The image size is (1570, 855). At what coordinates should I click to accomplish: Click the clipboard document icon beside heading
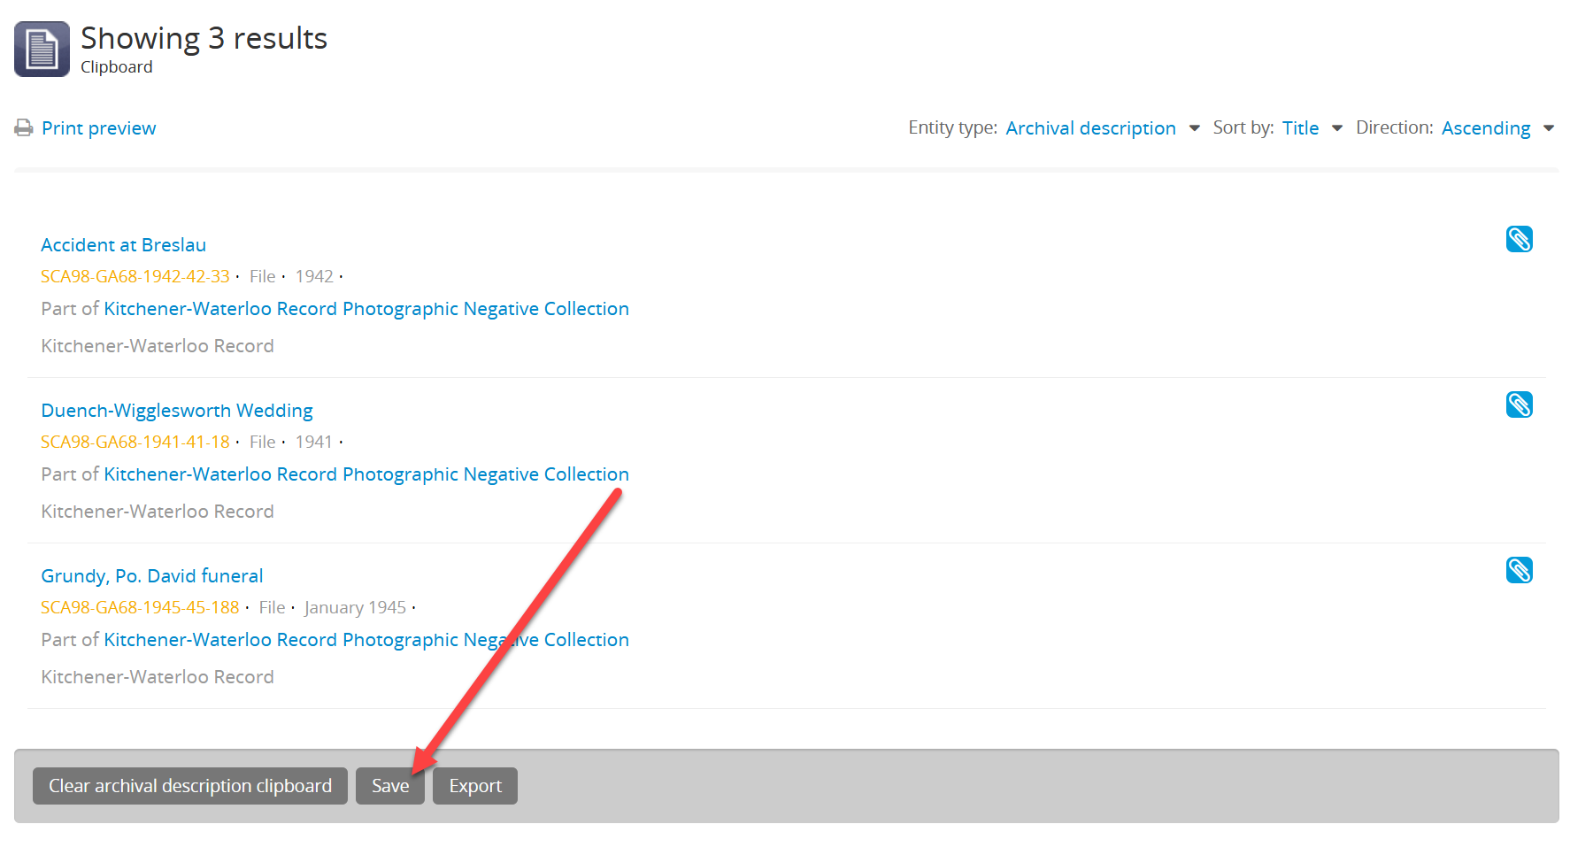click(x=42, y=50)
